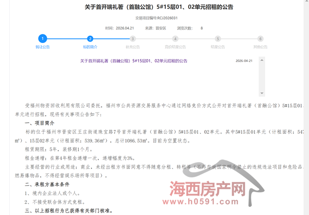This screenshot has height=215, width=309.
Task: Click step 4 circle in progress bar
Action: pyautogui.click(x=175, y=39)
